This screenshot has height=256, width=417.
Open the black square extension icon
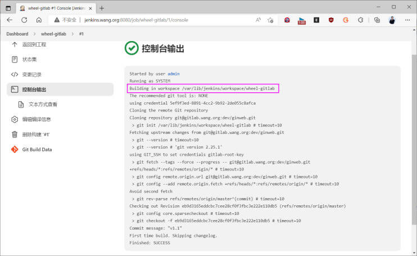tap(316, 20)
